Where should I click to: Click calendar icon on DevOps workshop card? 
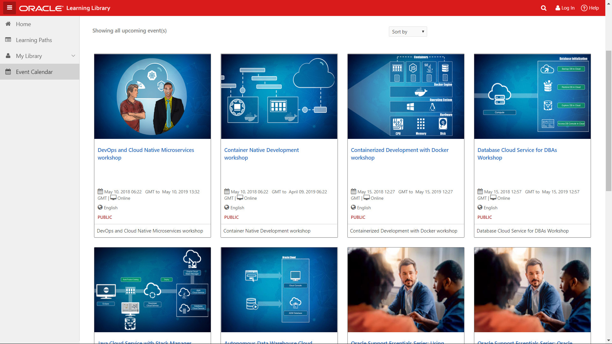coord(100,191)
